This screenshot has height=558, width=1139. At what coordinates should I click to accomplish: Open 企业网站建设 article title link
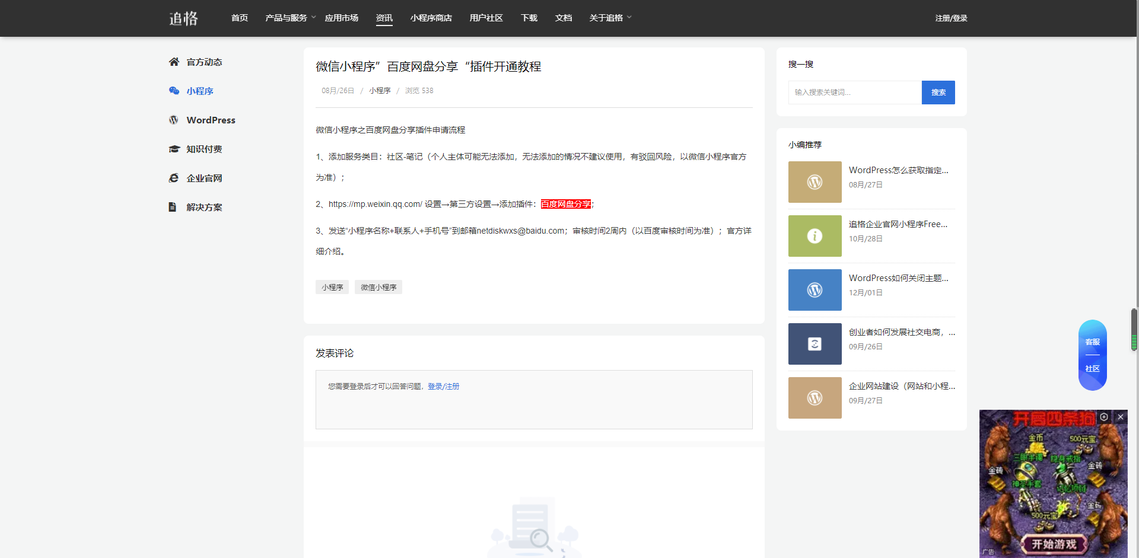point(902,386)
